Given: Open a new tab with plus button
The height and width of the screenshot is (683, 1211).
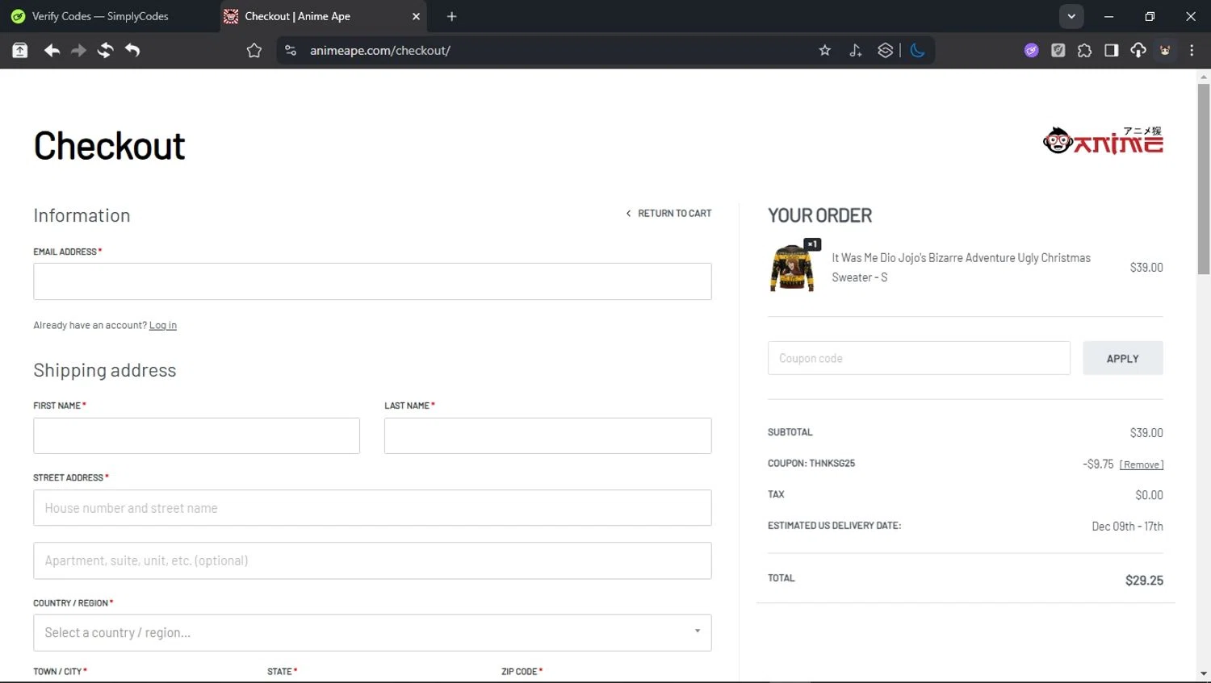Looking at the screenshot, I should pos(451,16).
